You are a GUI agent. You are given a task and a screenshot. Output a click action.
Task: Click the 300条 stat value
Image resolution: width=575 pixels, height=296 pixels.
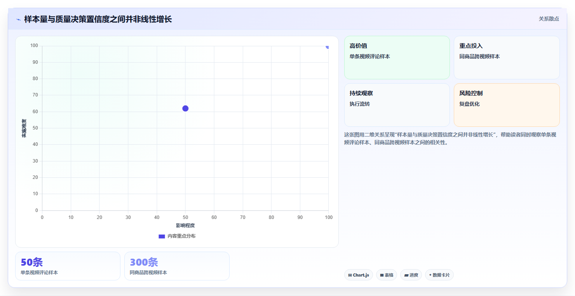click(144, 262)
